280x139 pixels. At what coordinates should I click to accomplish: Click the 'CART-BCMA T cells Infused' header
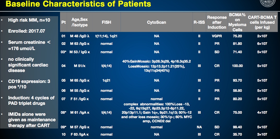coord(262,22)
